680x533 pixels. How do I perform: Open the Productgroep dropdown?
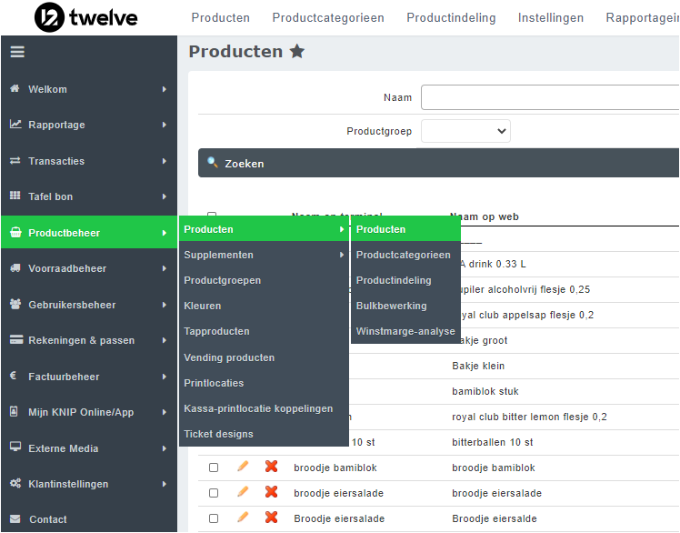pyautogui.click(x=465, y=131)
